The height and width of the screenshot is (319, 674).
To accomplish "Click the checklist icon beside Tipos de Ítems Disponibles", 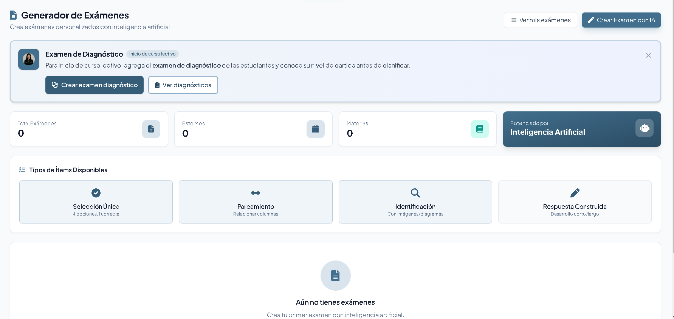I will (22, 170).
